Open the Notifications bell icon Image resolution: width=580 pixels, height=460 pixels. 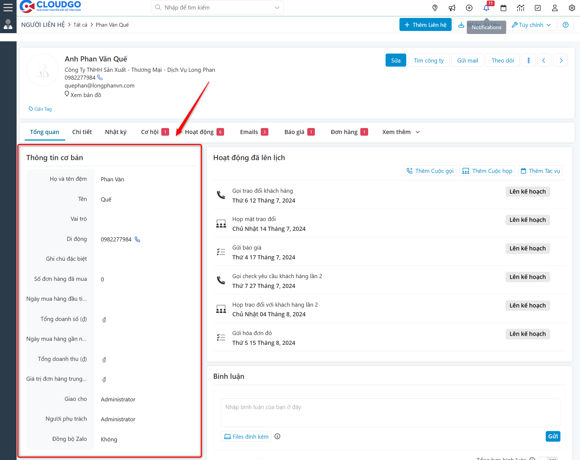(486, 8)
